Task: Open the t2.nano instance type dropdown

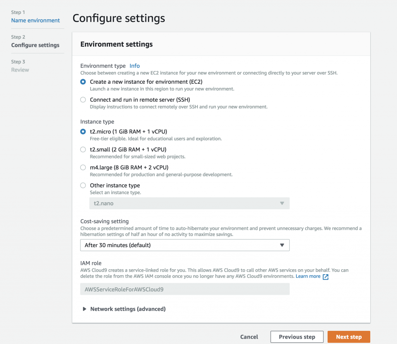Action: pyautogui.click(x=189, y=203)
